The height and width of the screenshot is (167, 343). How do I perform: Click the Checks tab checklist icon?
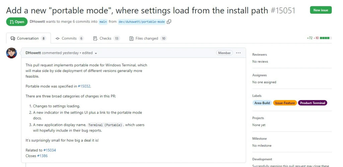pyautogui.click(x=95, y=38)
